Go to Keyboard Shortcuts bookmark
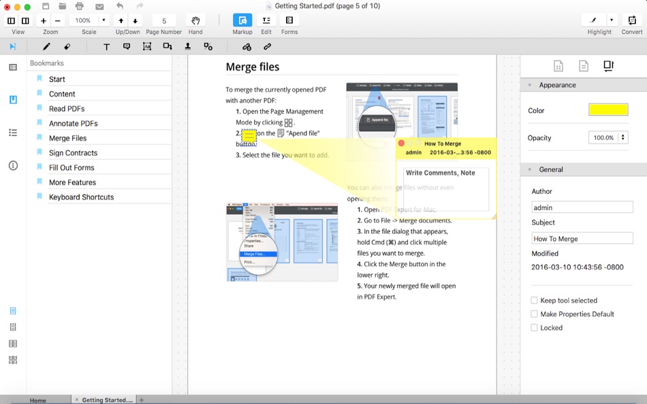 (x=81, y=197)
